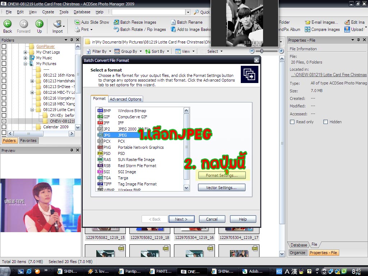Adjust the thumbnail zoom slider

click(262, 51)
